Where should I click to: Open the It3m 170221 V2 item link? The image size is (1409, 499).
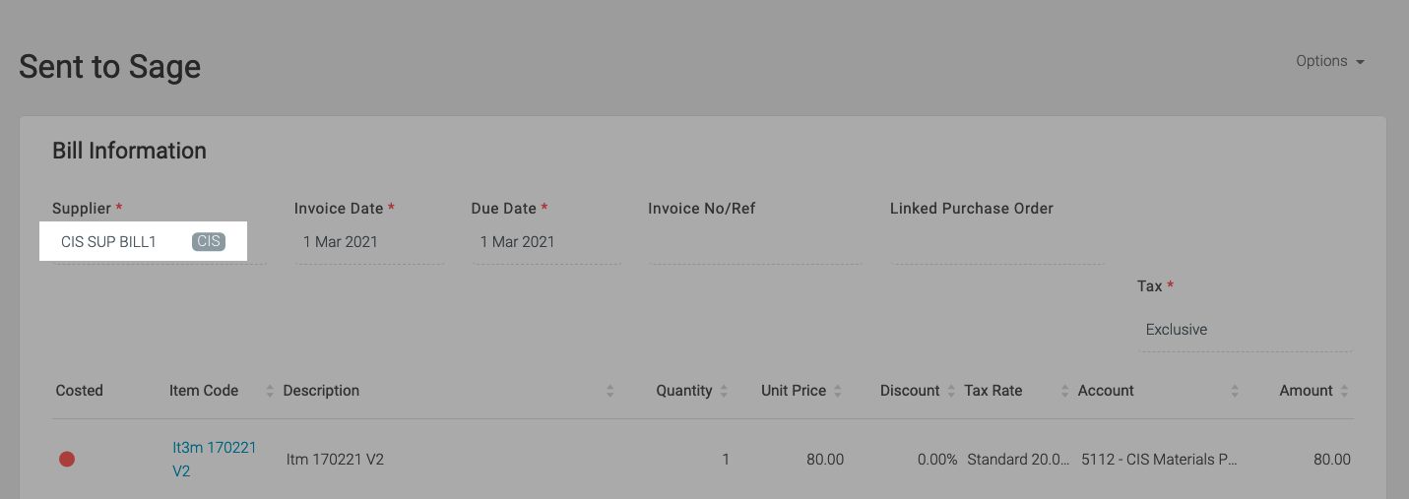coord(215,459)
